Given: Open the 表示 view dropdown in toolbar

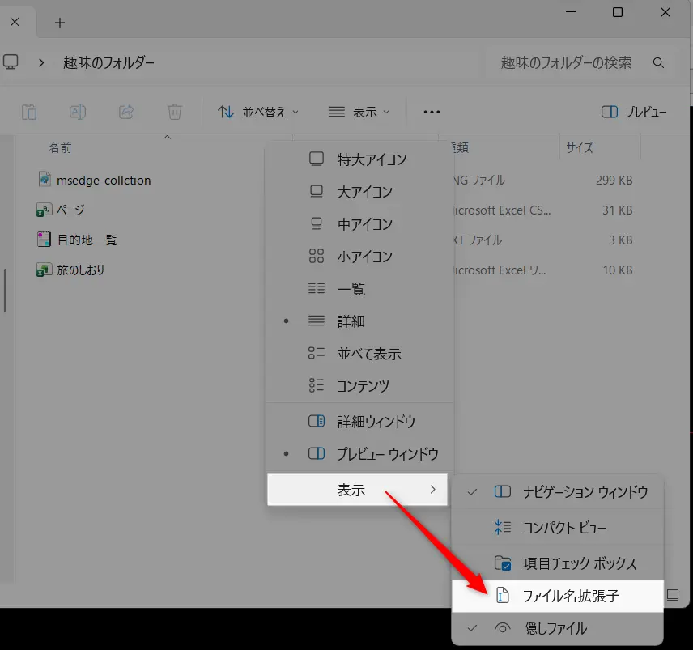Looking at the screenshot, I should (x=359, y=112).
